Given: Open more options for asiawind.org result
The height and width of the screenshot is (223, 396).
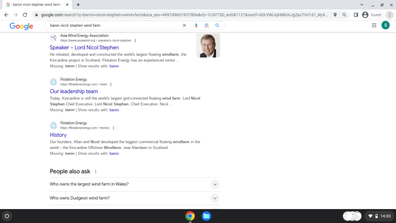Looking at the screenshot, I should (135, 41).
